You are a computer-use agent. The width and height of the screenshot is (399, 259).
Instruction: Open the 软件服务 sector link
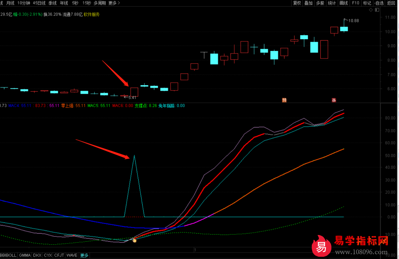point(92,14)
